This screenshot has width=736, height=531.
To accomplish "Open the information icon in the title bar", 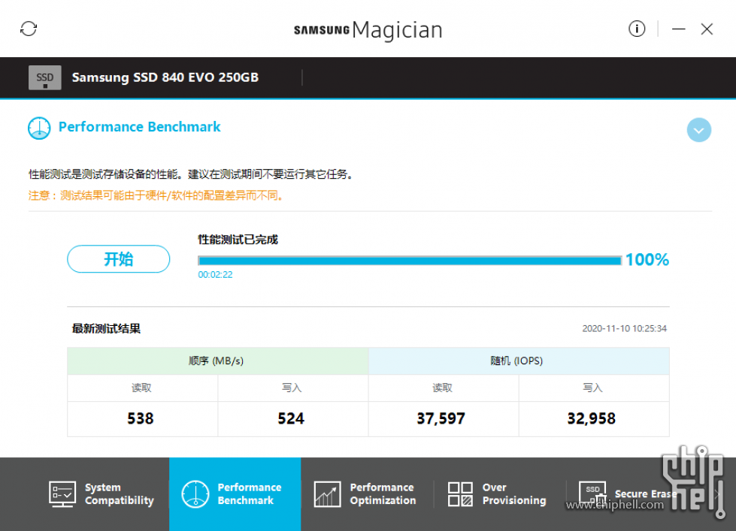I will [x=637, y=29].
